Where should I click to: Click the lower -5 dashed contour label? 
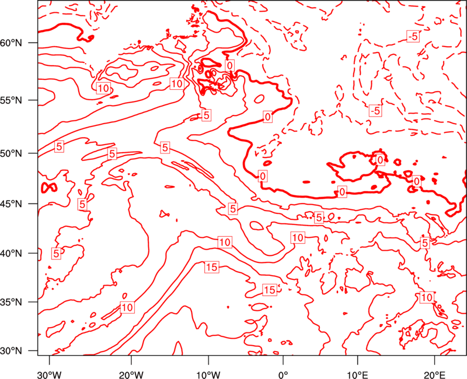coord(375,111)
